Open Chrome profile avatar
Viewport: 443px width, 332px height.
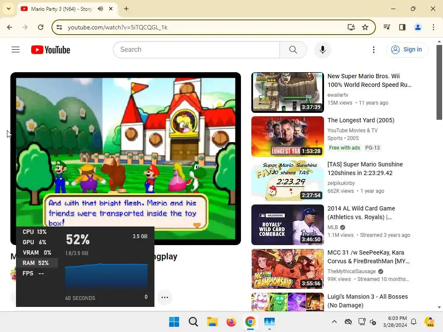coord(417,27)
